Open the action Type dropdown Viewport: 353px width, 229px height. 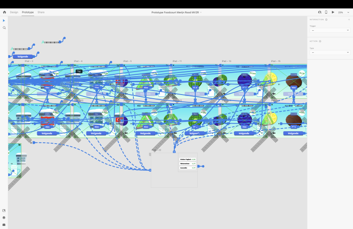(330, 52)
